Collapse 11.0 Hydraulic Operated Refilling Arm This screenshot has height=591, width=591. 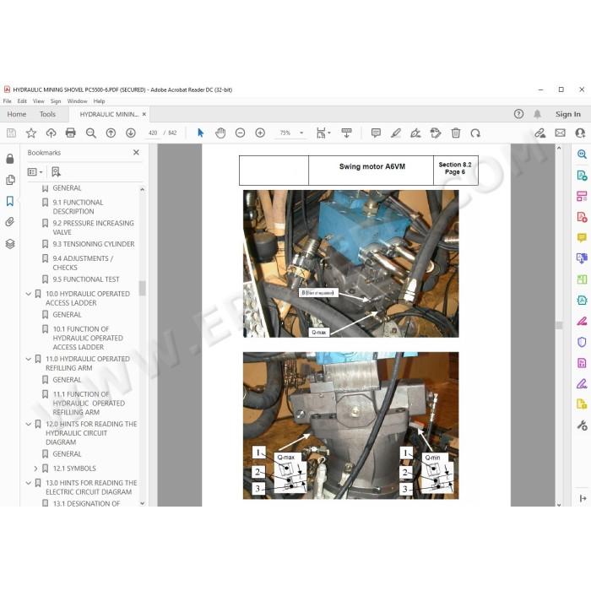point(29,359)
